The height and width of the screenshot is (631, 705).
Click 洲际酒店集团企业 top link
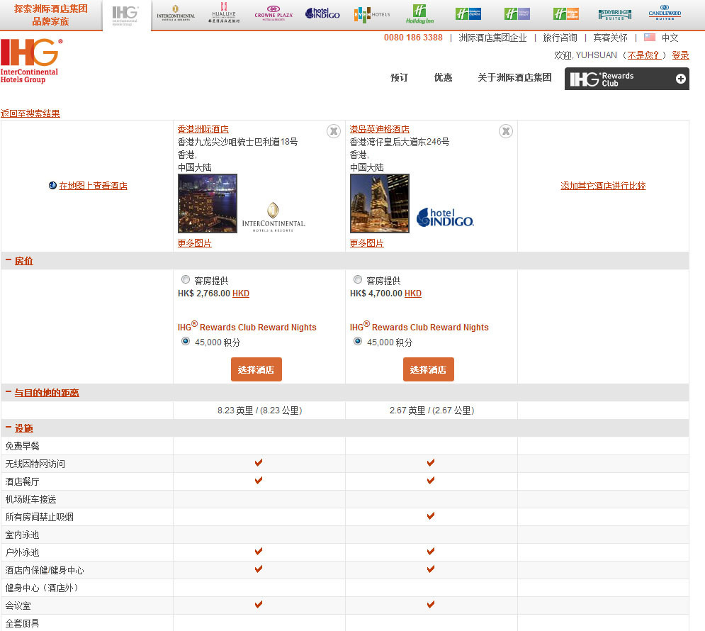(x=492, y=38)
